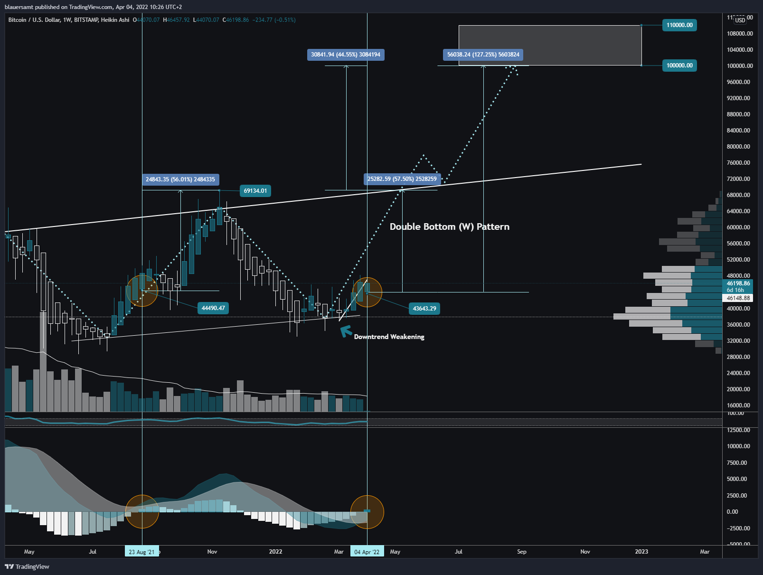Click the 43643.29 price callout
Viewport: 763px width, 575px height.
pos(424,309)
